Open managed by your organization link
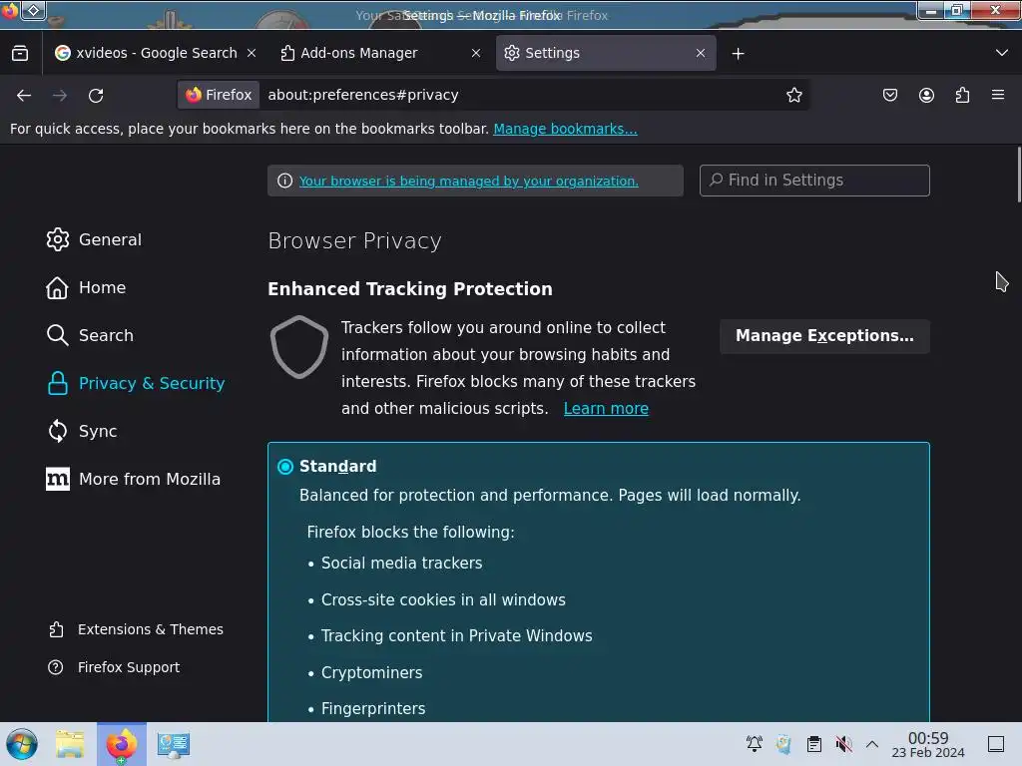 pos(469,182)
